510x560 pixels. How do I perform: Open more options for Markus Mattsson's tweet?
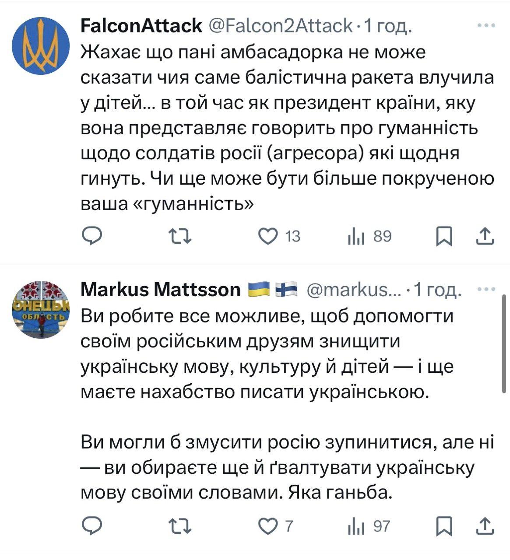tap(486, 289)
